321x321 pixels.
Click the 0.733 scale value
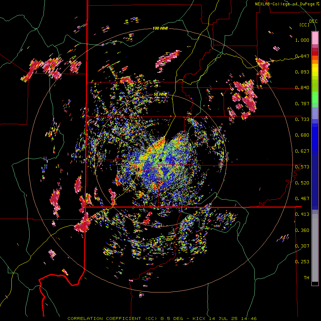click(x=302, y=119)
